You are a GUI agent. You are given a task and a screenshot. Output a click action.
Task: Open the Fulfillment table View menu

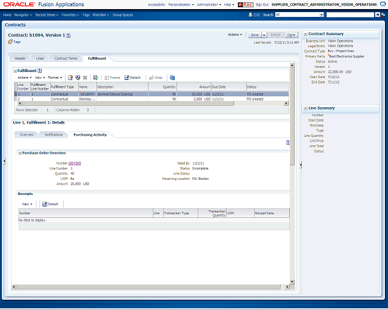(40, 77)
